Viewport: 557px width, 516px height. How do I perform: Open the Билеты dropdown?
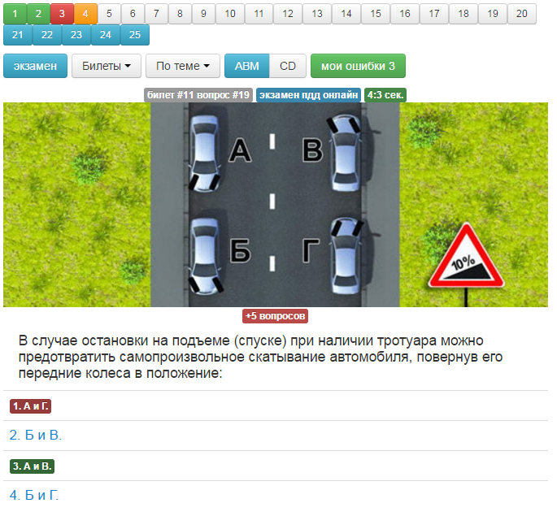point(107,66)
